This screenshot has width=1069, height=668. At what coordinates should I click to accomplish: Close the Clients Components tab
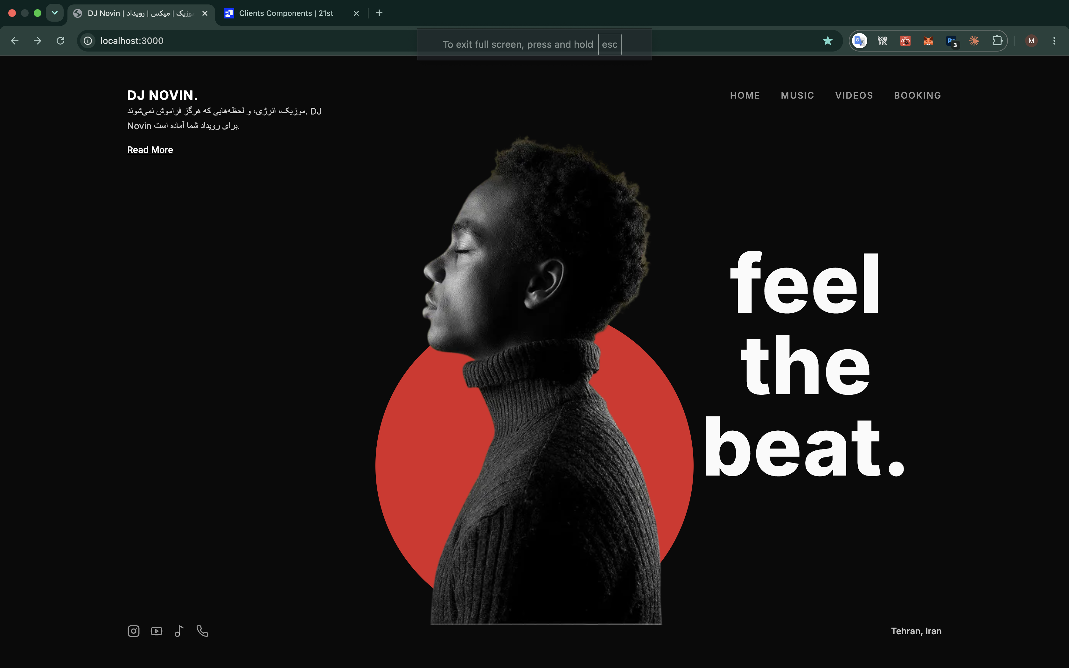[x=356, y=13]
